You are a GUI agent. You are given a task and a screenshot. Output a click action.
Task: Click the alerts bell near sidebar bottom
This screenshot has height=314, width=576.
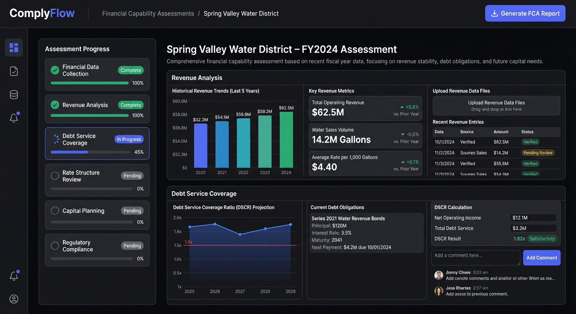13,276
